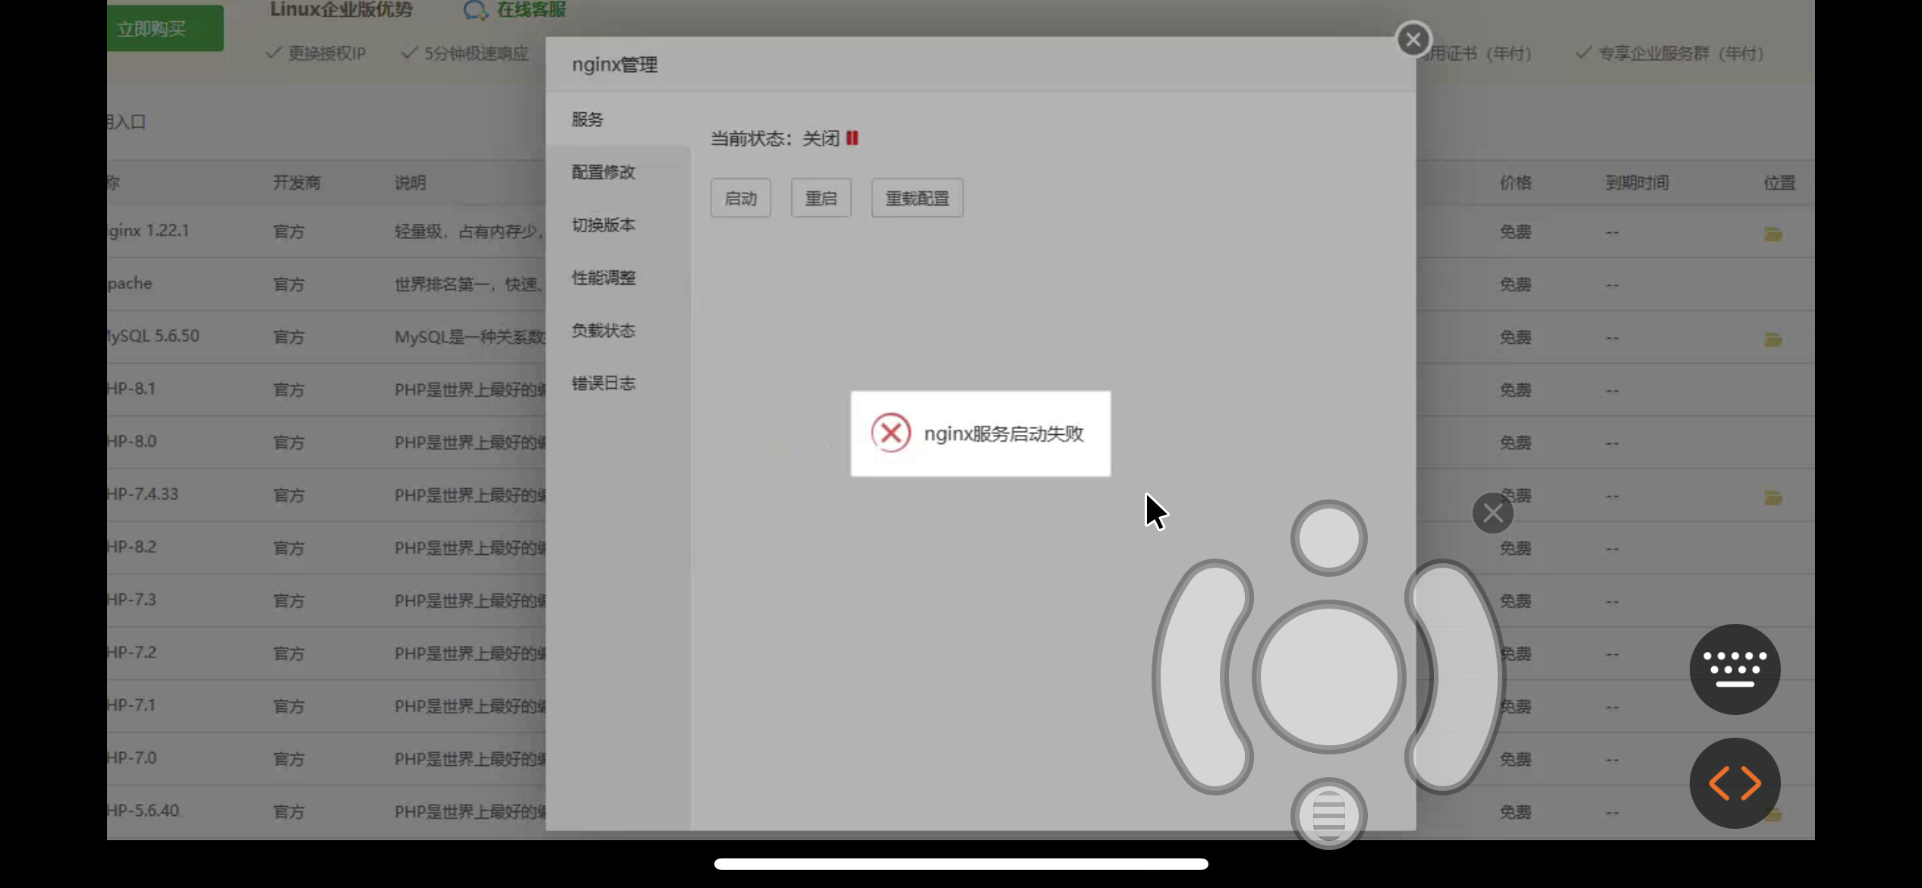Click the PHP-8.1 row name
The width and height of the screenshot is (1922, 888).
coord(131,389)
